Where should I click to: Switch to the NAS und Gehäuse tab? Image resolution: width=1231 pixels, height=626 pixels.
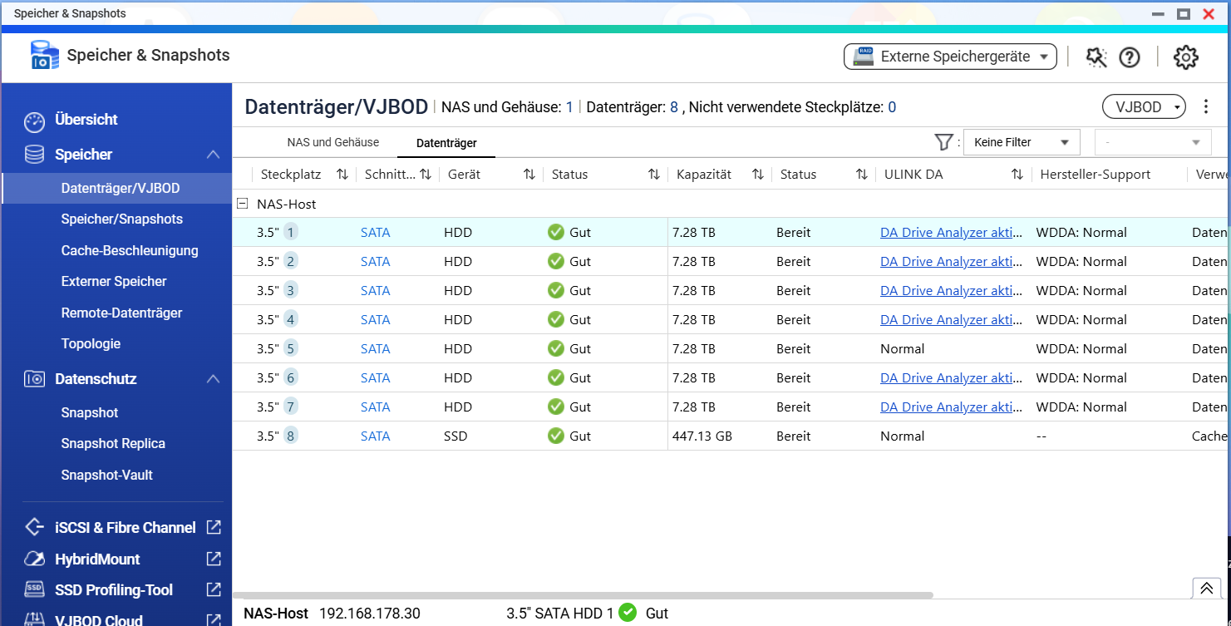(x=332, y=142)
